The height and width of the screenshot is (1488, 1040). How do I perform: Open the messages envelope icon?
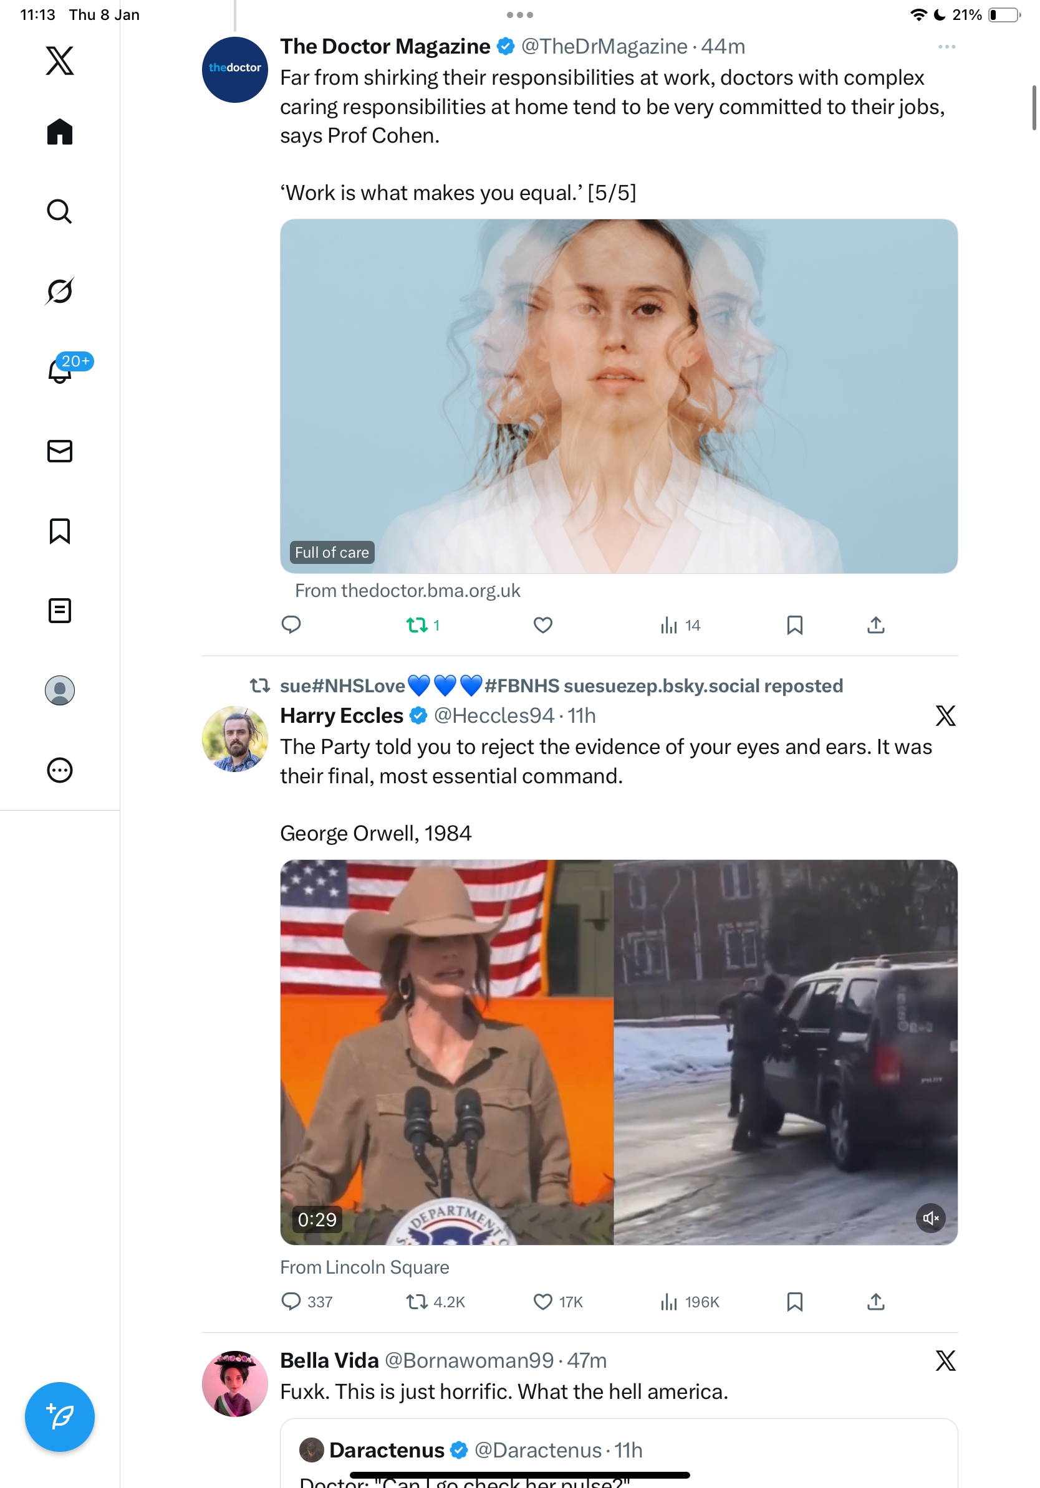click(x=60, y=451)
